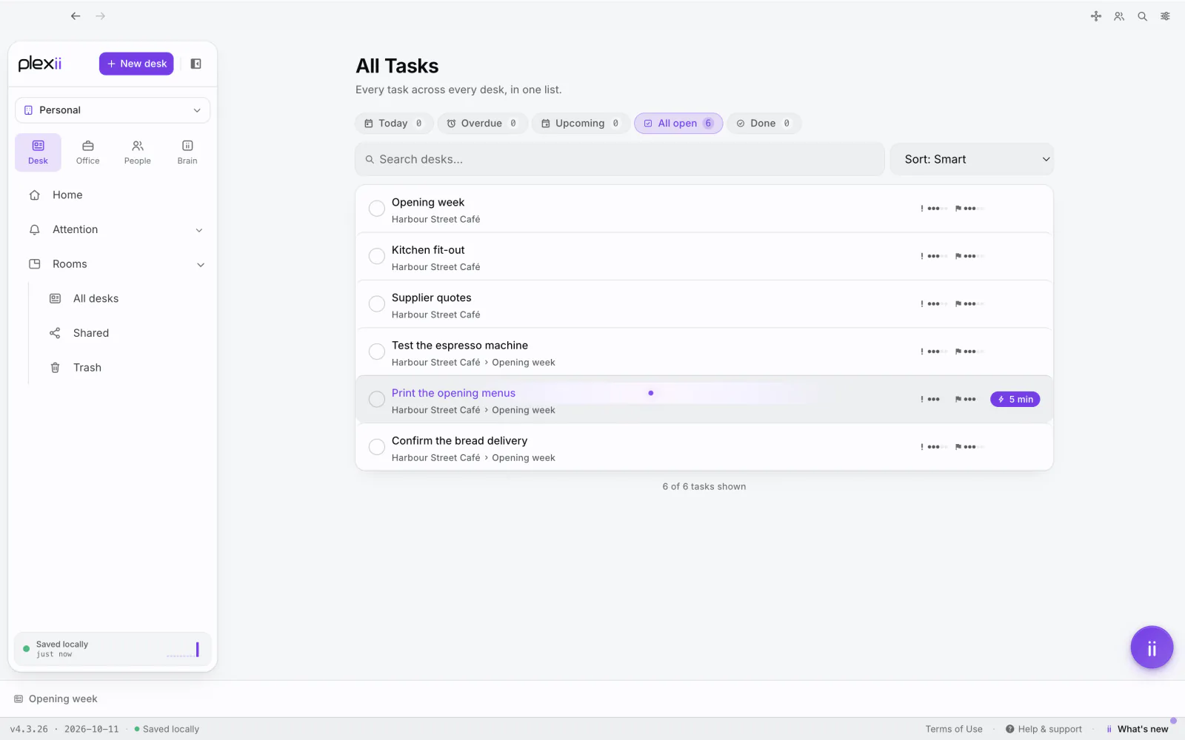1185x740 pixels.
Task: Collapse the Rooms section chevron
Action: 200,265
